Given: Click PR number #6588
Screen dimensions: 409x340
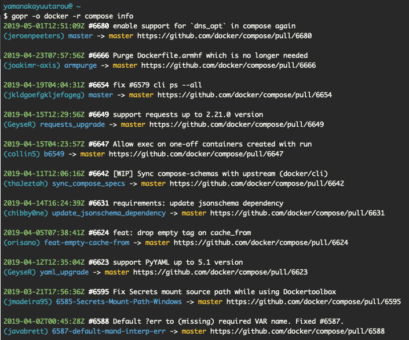Looking at the screenshot, I should coord(98,321).
